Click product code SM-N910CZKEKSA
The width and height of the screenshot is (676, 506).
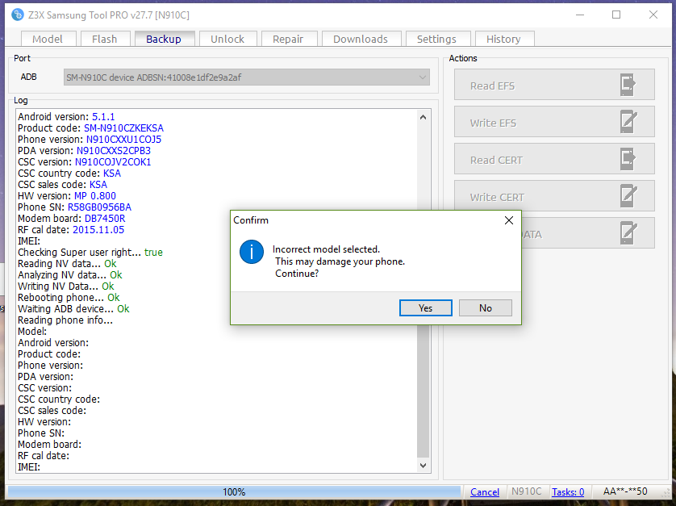(123, 128)
